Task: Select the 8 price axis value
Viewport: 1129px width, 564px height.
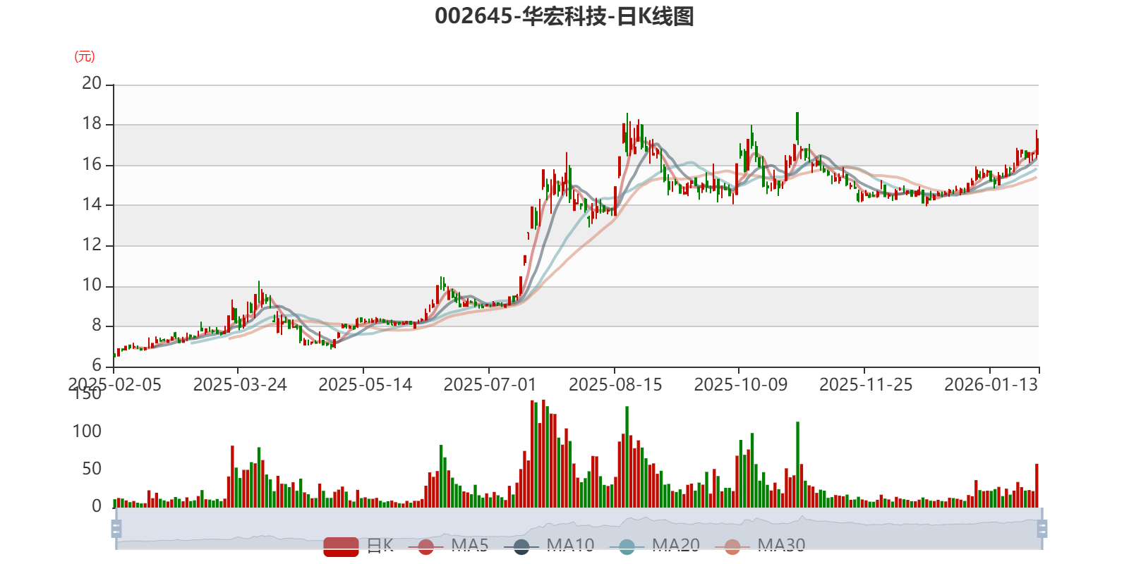Action: (97, 326)
